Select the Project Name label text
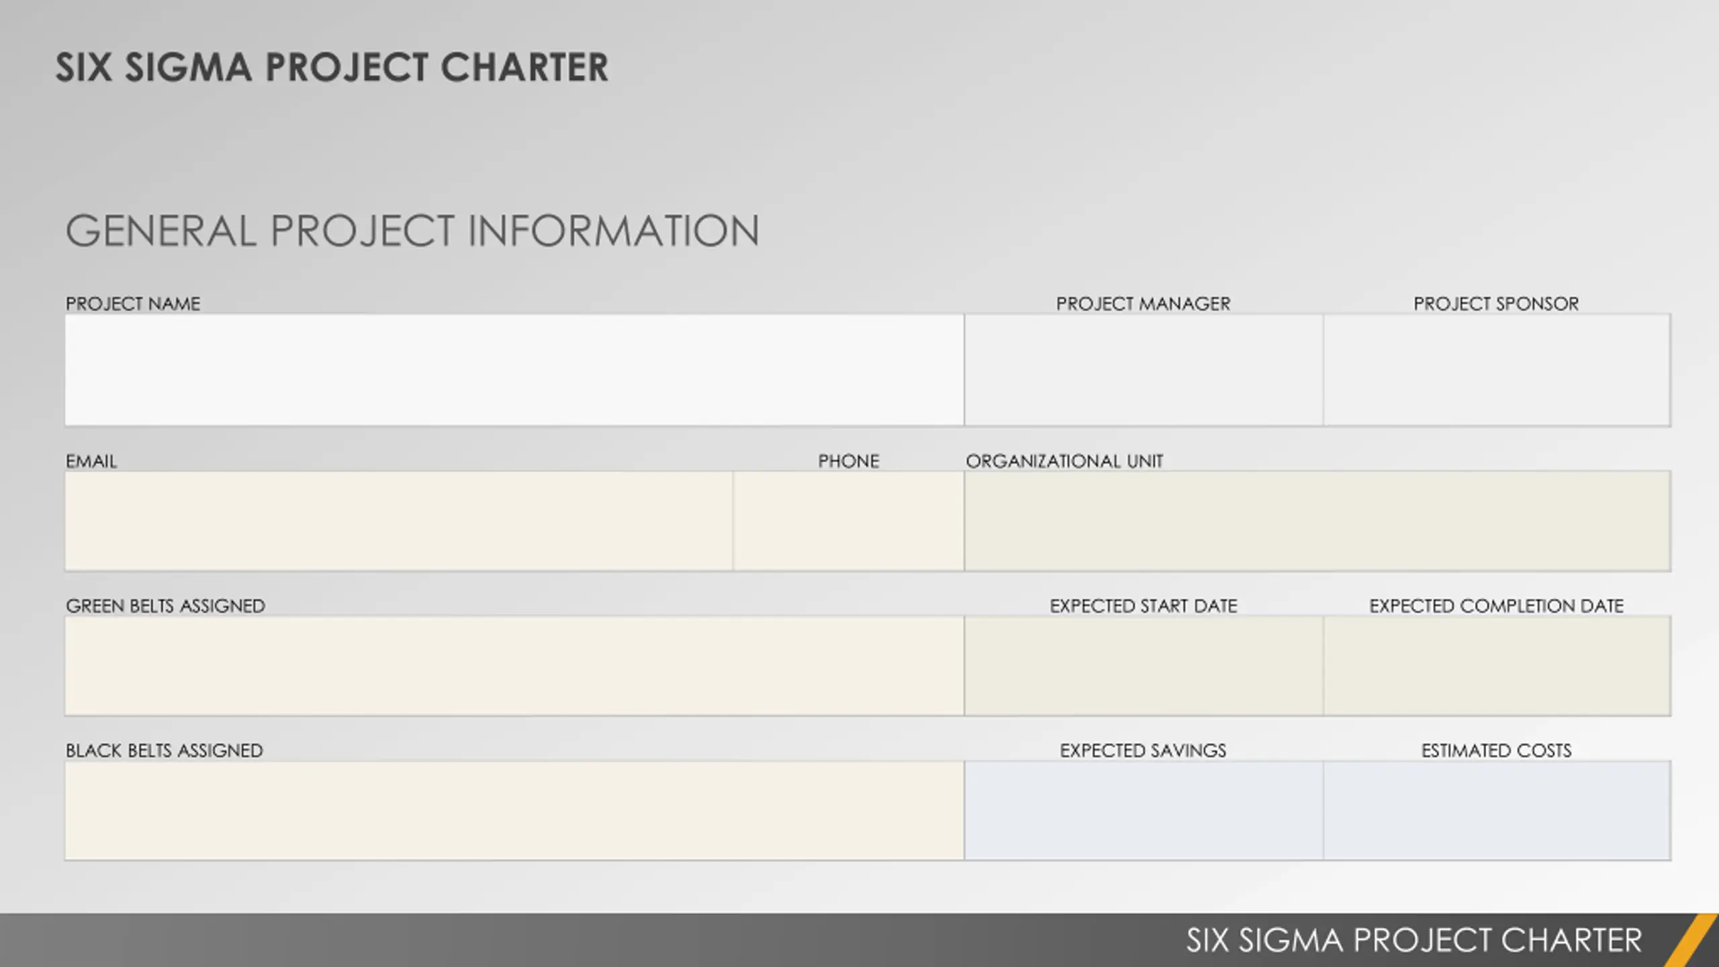The width and height of the screenshot is (1719, 967). point(133,304)
